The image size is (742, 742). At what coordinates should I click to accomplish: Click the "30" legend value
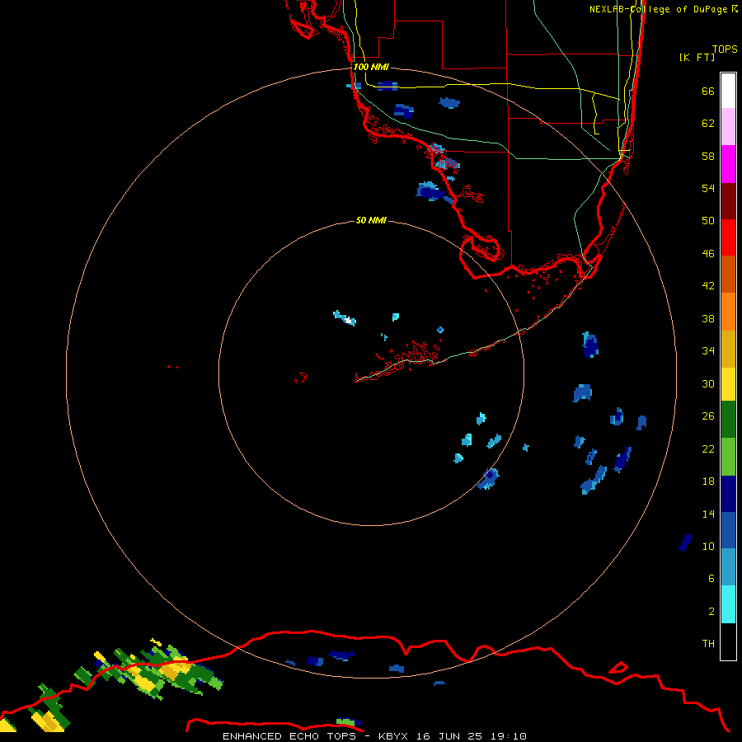point(708,383)
